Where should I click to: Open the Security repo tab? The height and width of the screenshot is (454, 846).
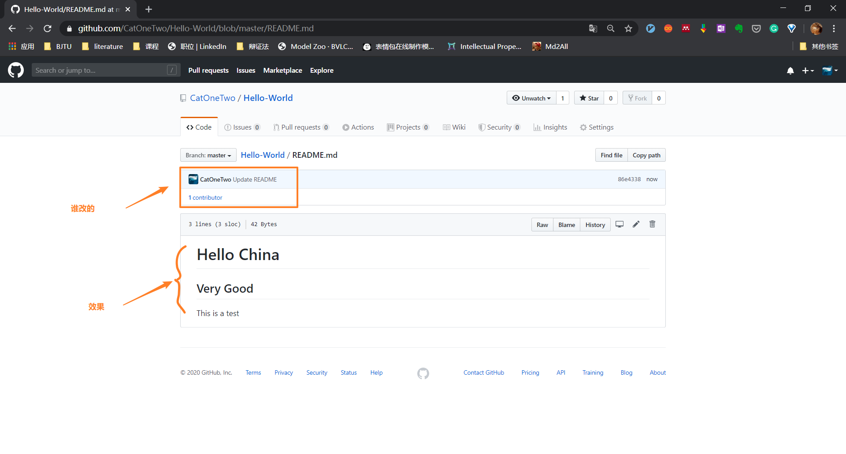click(x=499, y=127)
